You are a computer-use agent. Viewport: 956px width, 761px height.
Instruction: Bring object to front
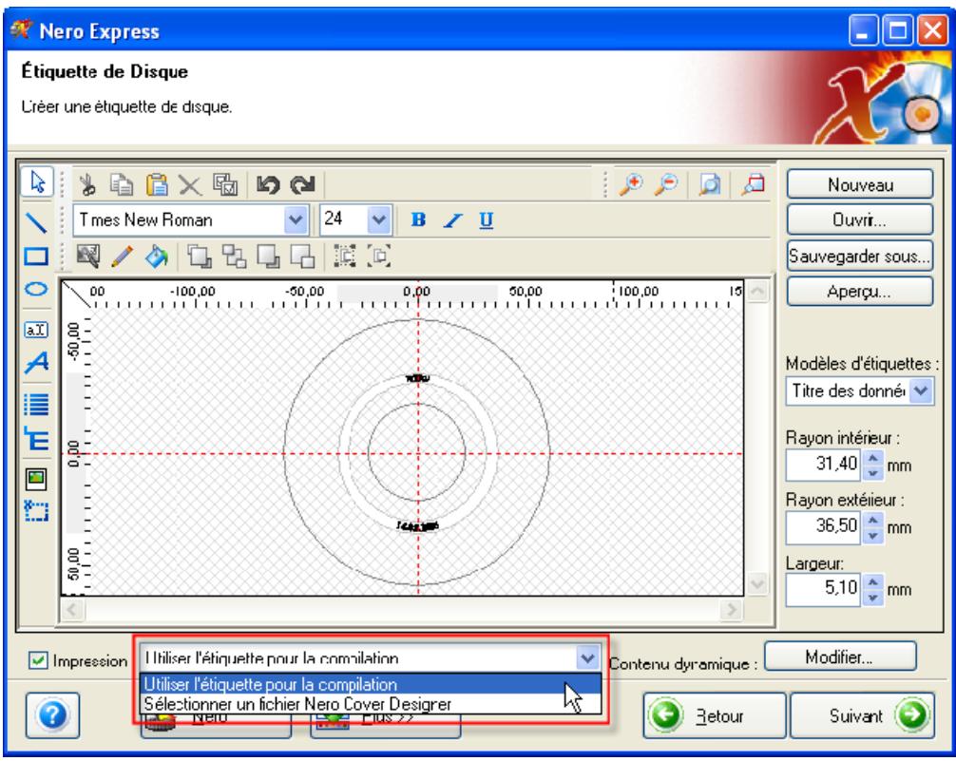click(200, 257)
